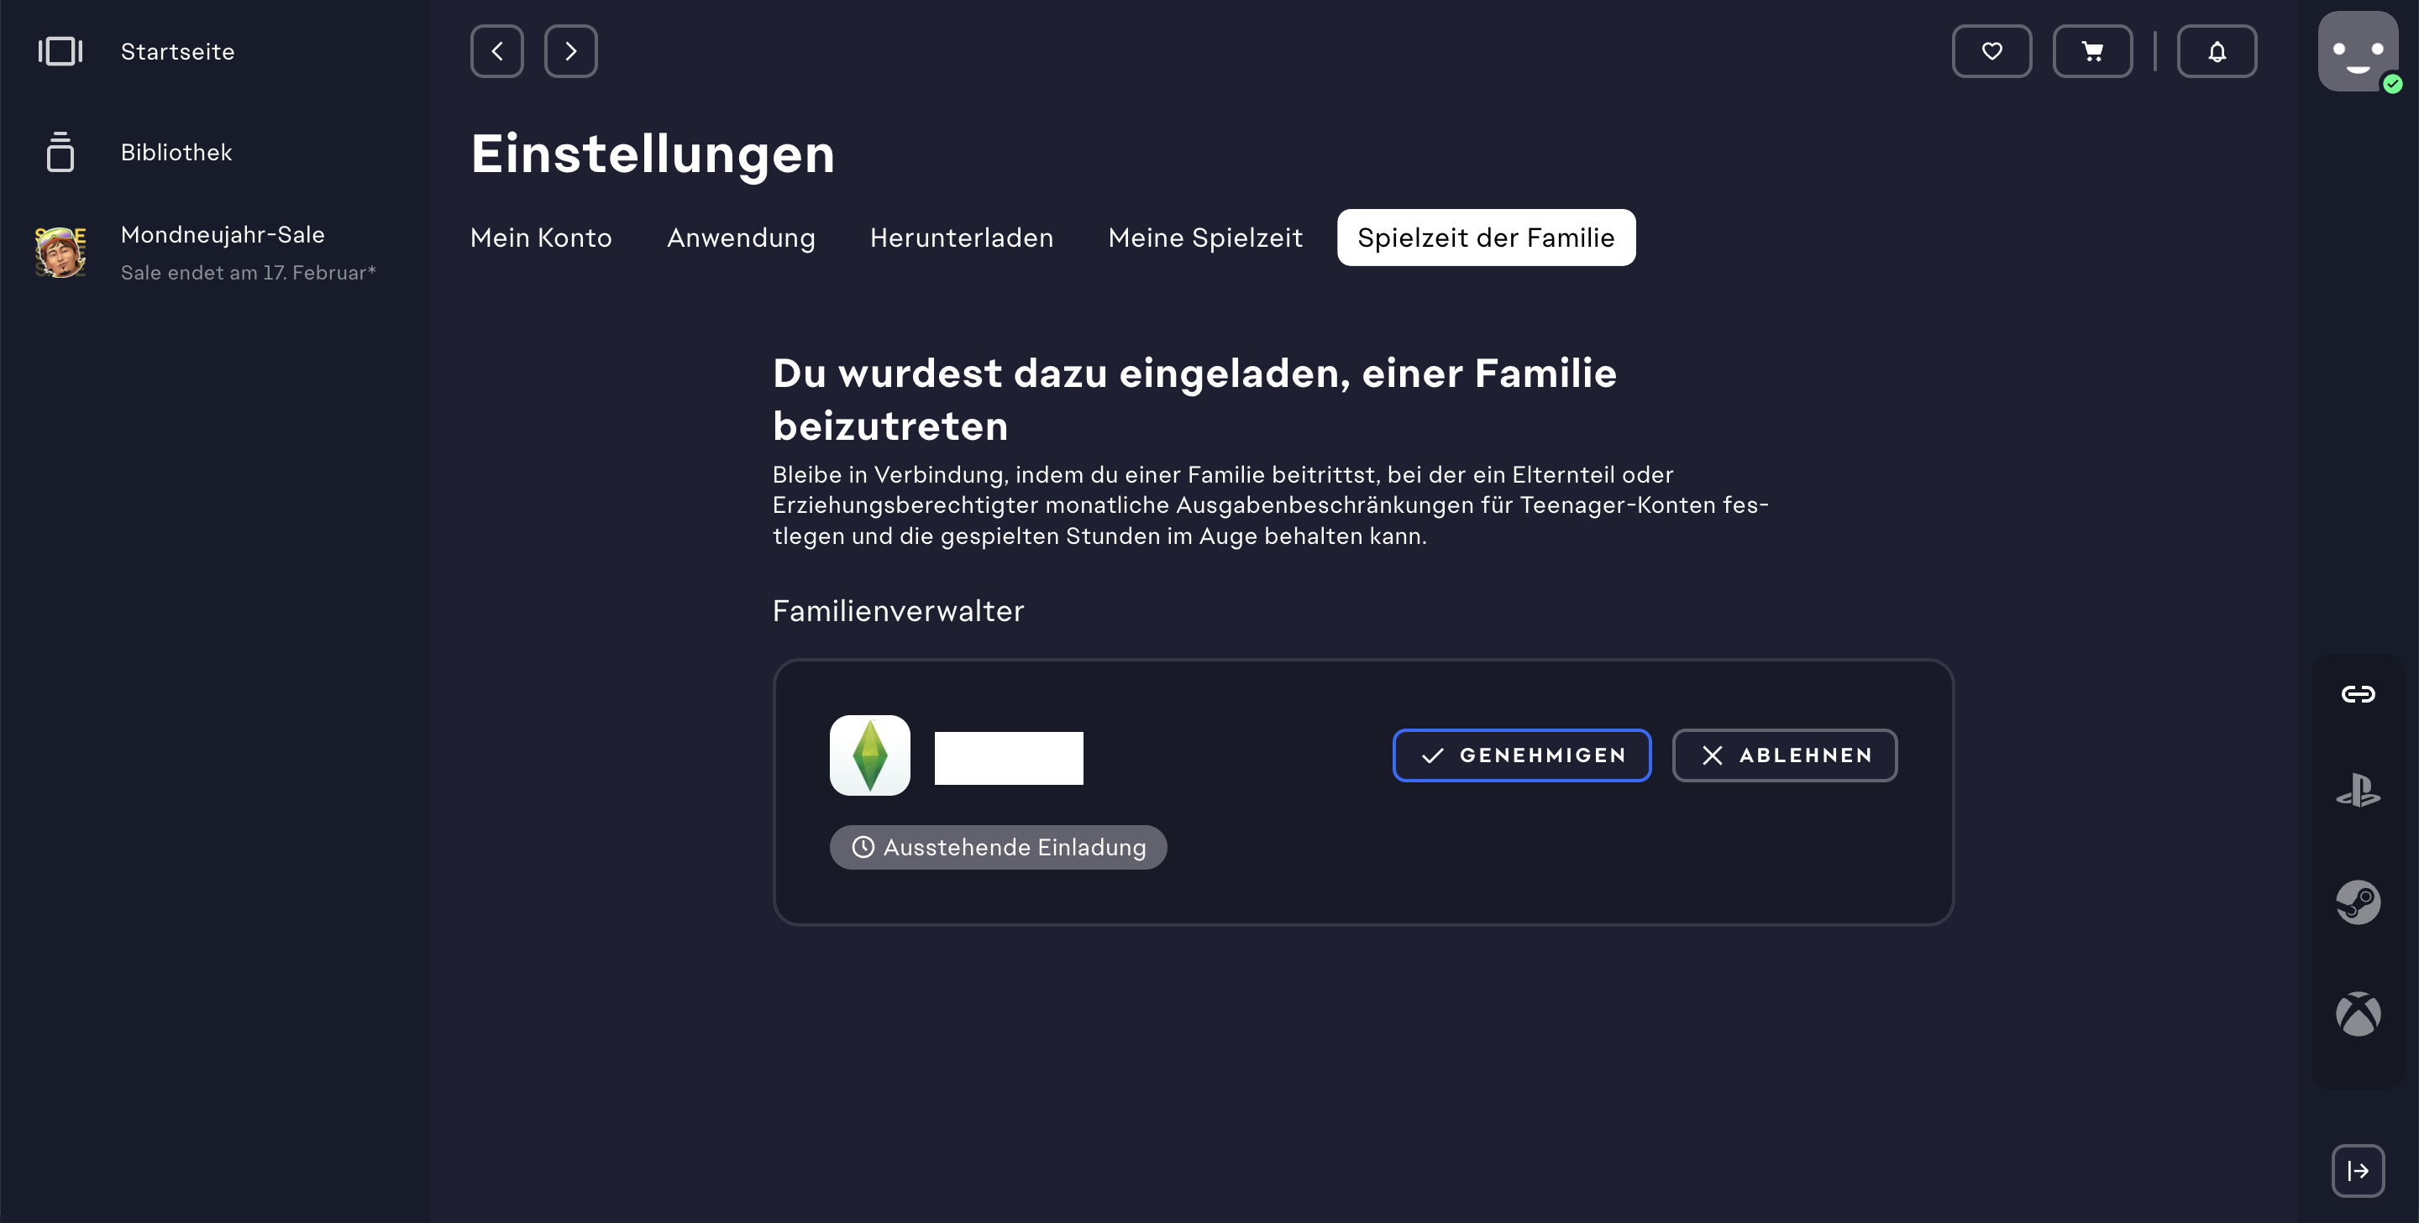The height and width of the screenshot is (1223, 2419).
Task: Click the user avatar profile icon
Action: [x=2357, y=52]
